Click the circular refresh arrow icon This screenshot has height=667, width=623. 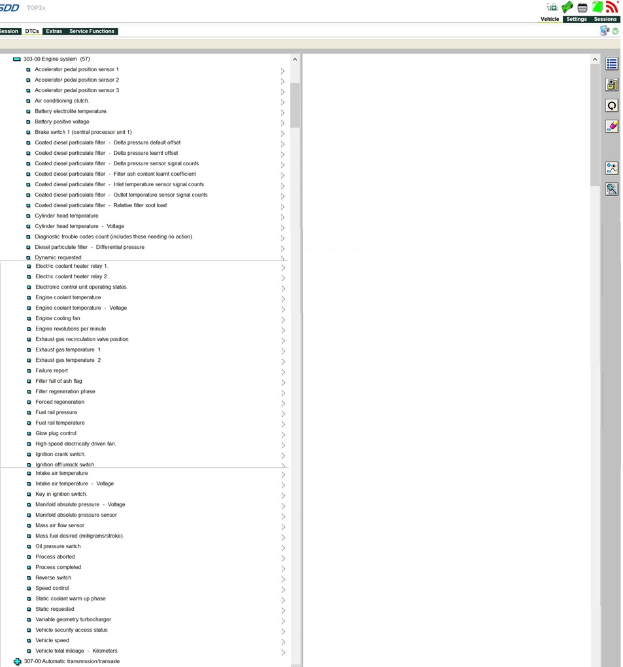click(611, 106)
